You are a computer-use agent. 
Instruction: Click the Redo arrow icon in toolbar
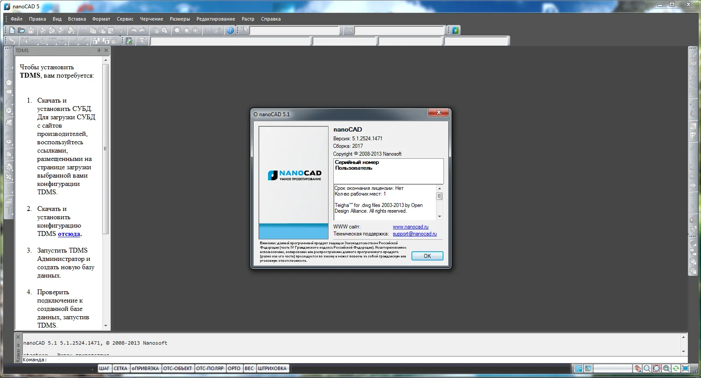tap(142, 30)
